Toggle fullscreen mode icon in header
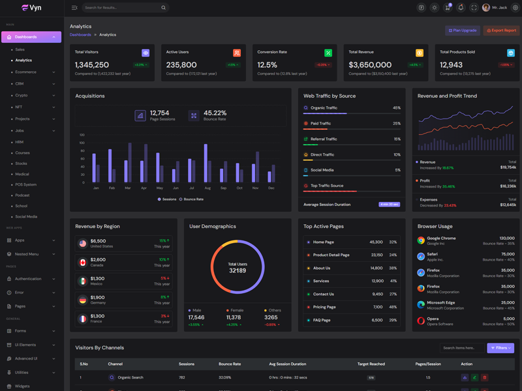This screenshot has height=391, width=522. tap(474, 8)
